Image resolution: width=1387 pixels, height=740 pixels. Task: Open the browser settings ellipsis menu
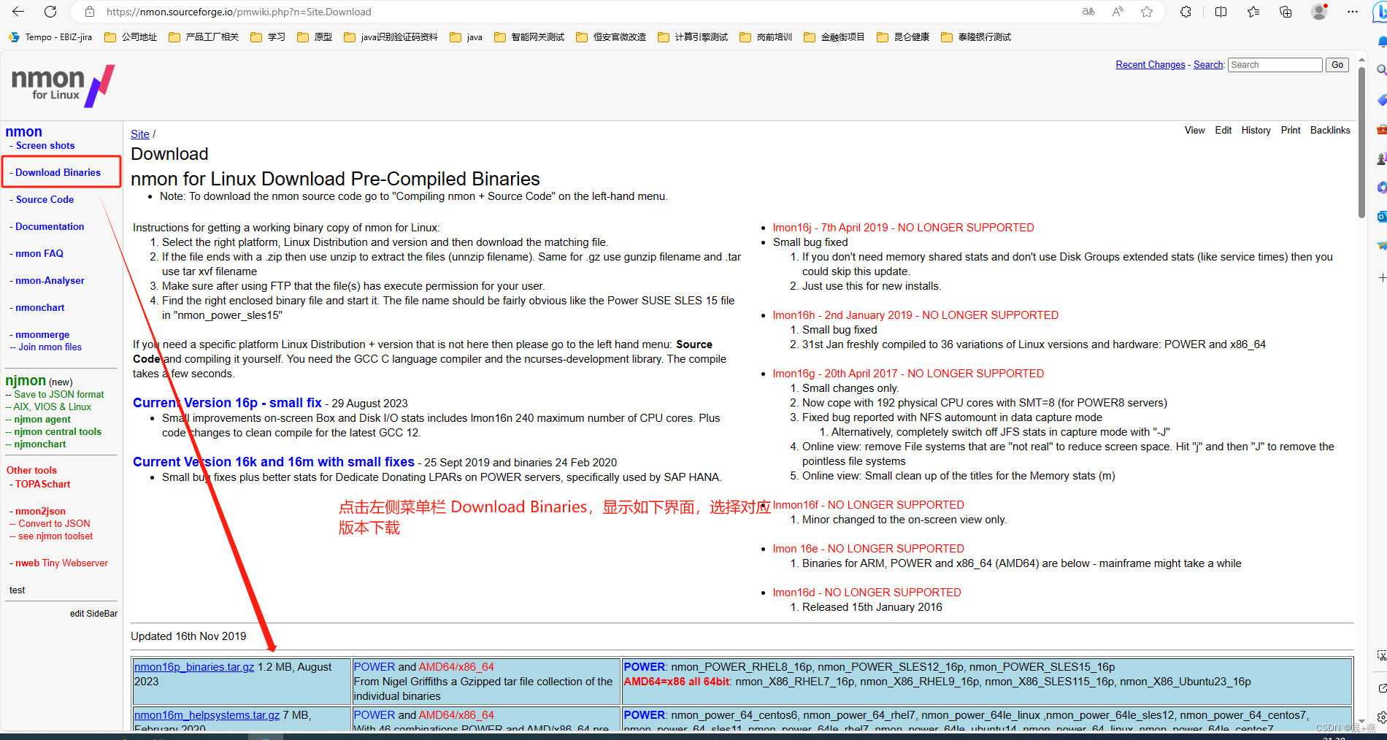1353,12
